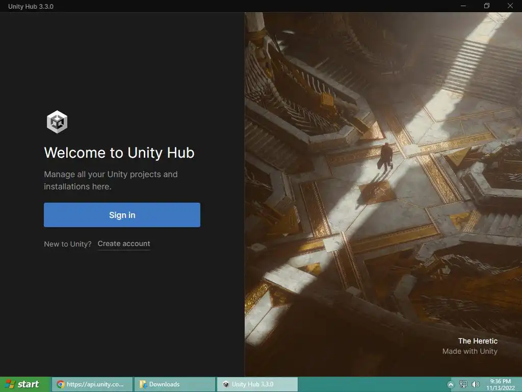
Task: Click the "New to Unity?" text
Action: (x=68, y=244)
